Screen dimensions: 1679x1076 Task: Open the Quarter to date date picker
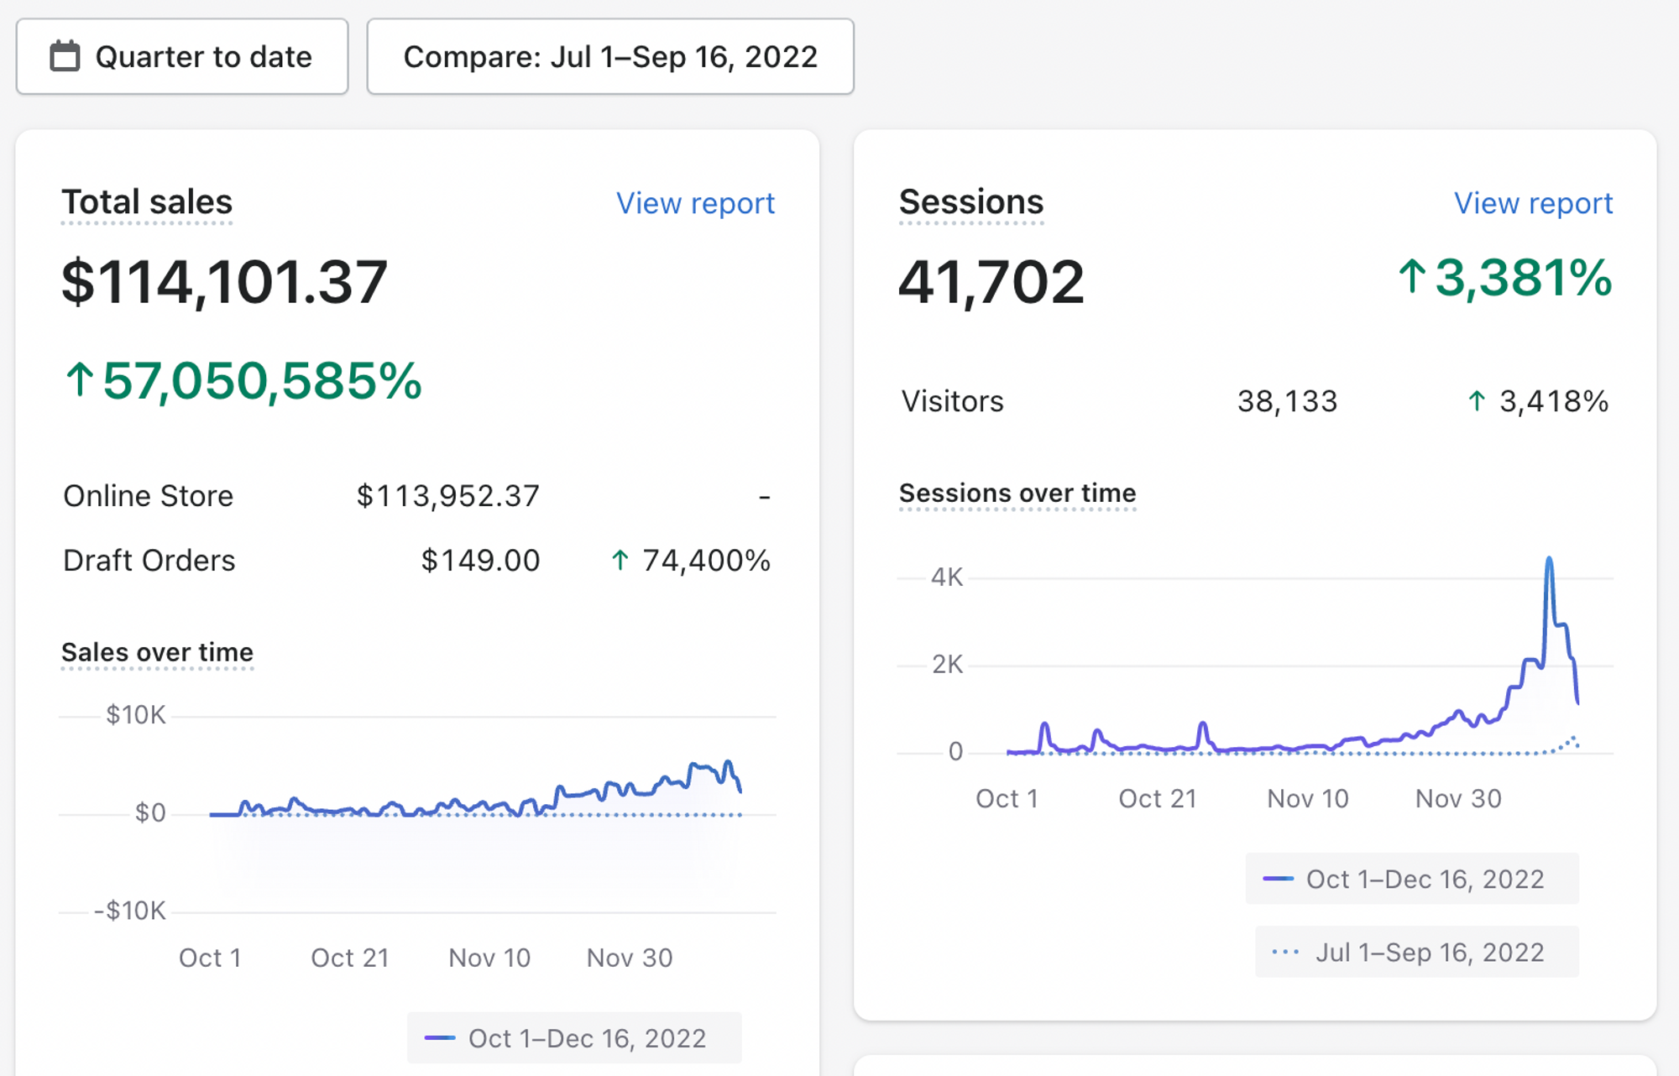[182, 56]
